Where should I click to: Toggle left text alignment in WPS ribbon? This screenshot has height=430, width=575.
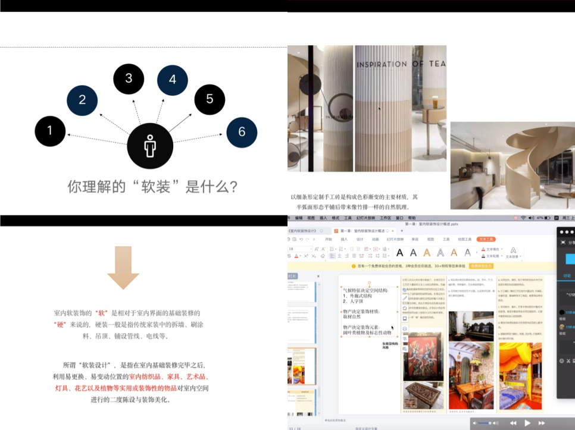pyautogui.click(x=332, y=256)
